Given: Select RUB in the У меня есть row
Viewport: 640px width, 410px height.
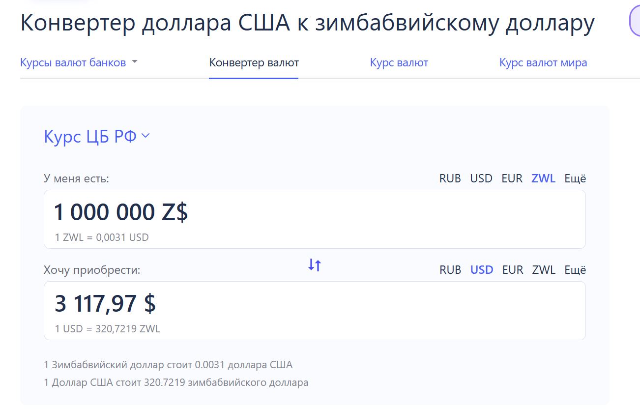Looking at the screenshot, I should click(450, 178).
